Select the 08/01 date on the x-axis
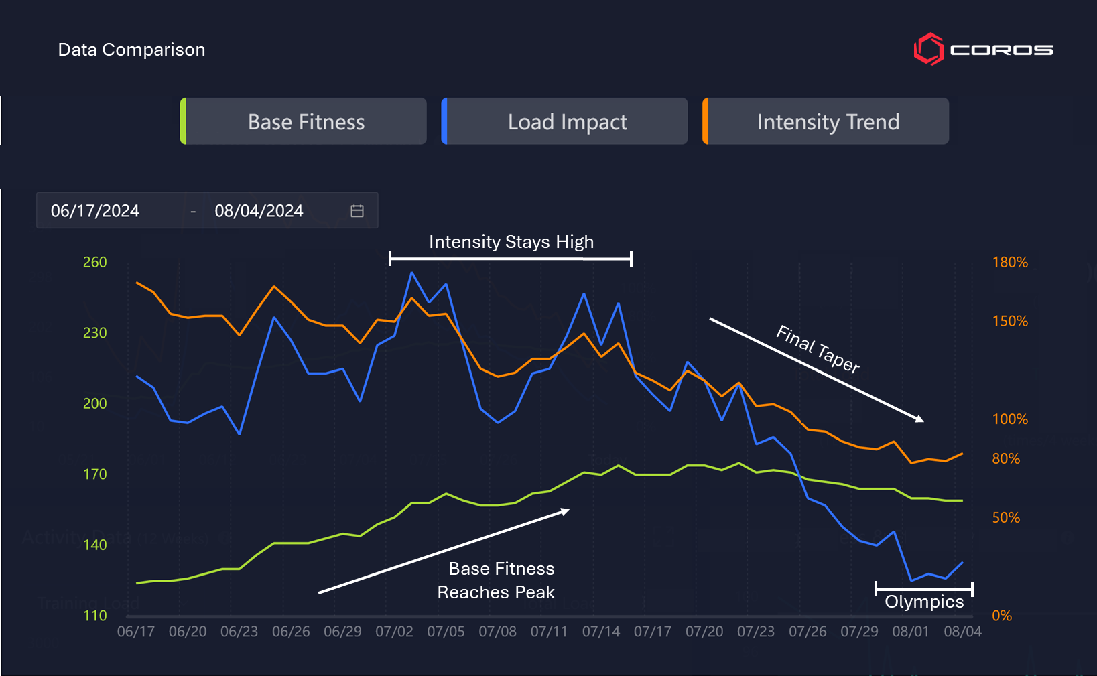Viewport: 1097px width, 676px height. pyautogui.click(x=911, y=632)
